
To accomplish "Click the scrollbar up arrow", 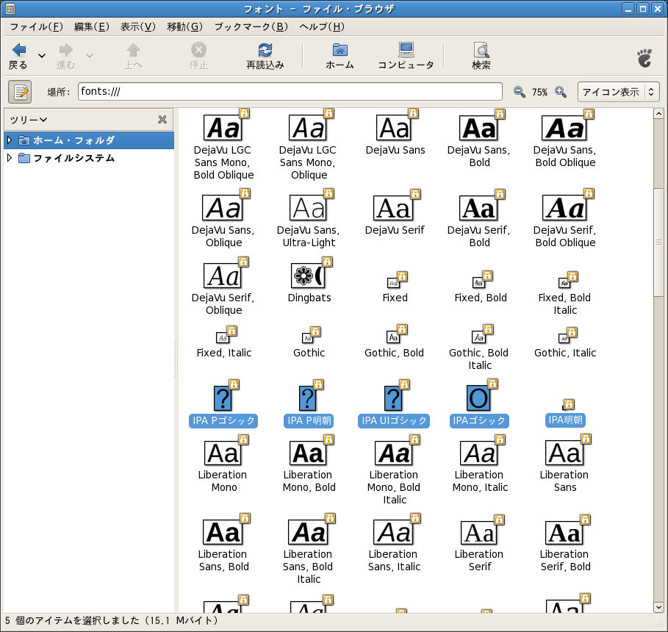I will pos(658,114).
